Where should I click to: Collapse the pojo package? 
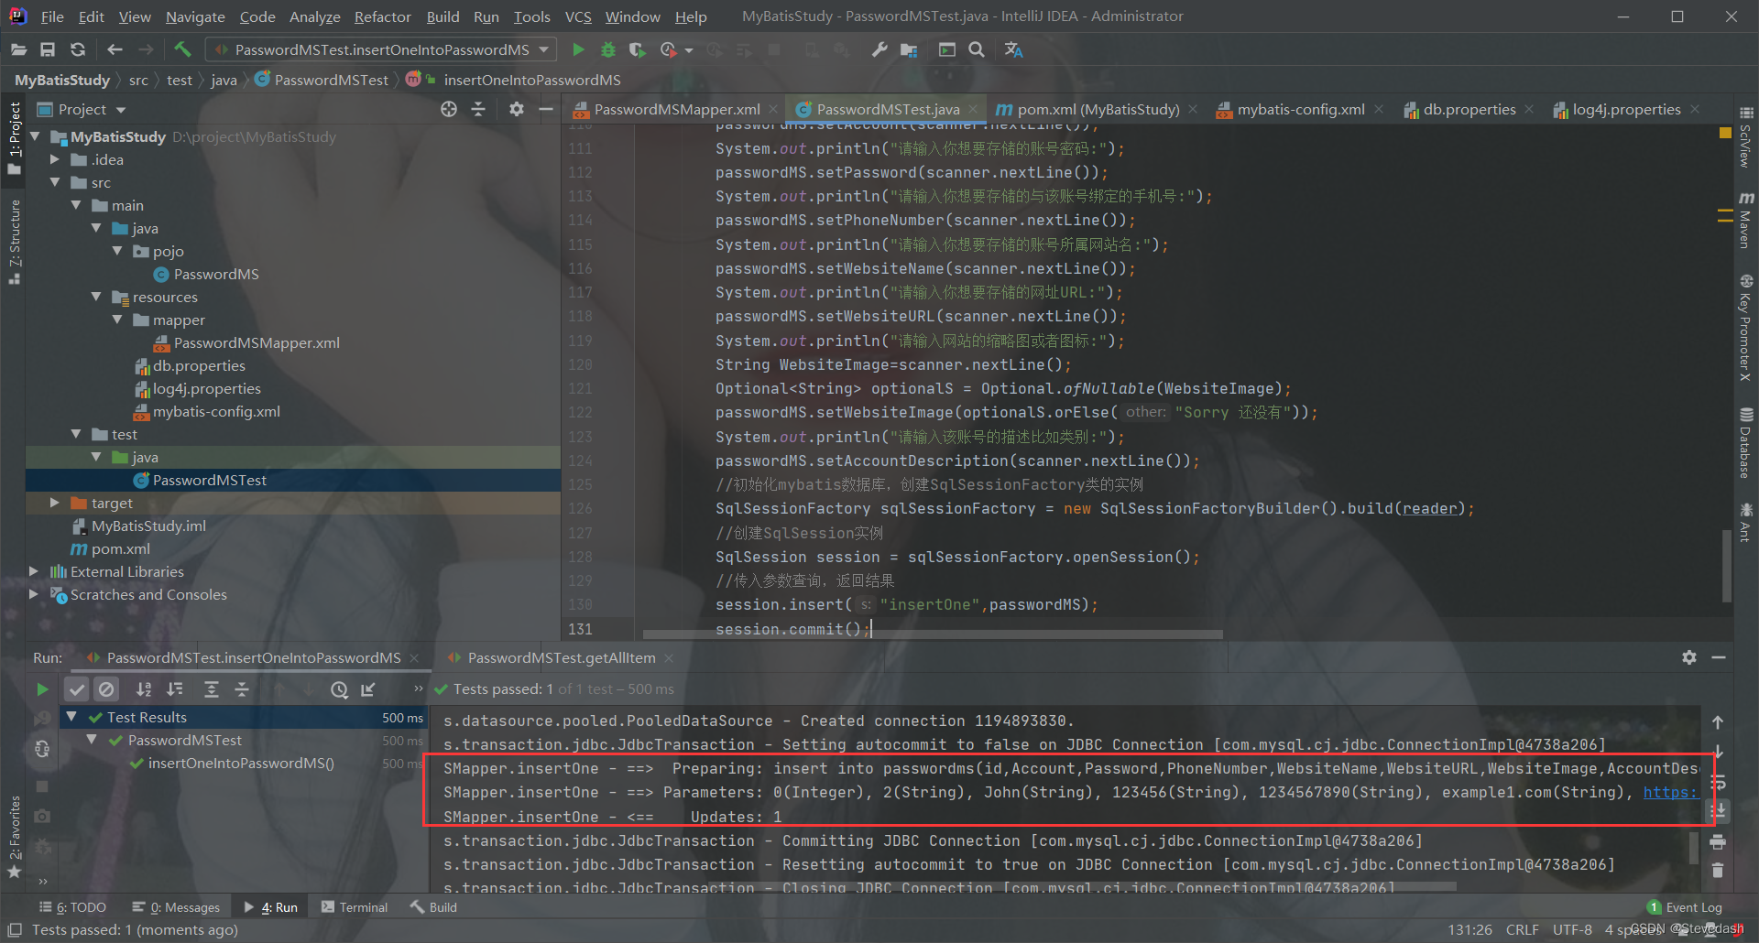117,251
